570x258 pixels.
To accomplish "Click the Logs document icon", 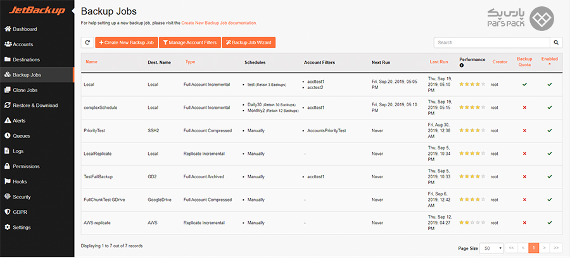I will coord(8,151).
